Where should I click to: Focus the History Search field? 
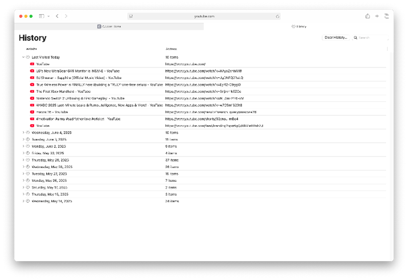pos(370,38)
